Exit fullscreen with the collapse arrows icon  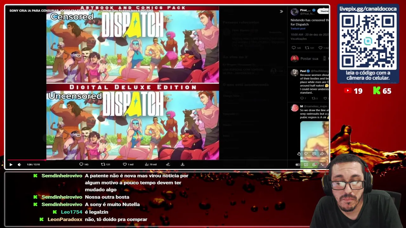point(322,165)
